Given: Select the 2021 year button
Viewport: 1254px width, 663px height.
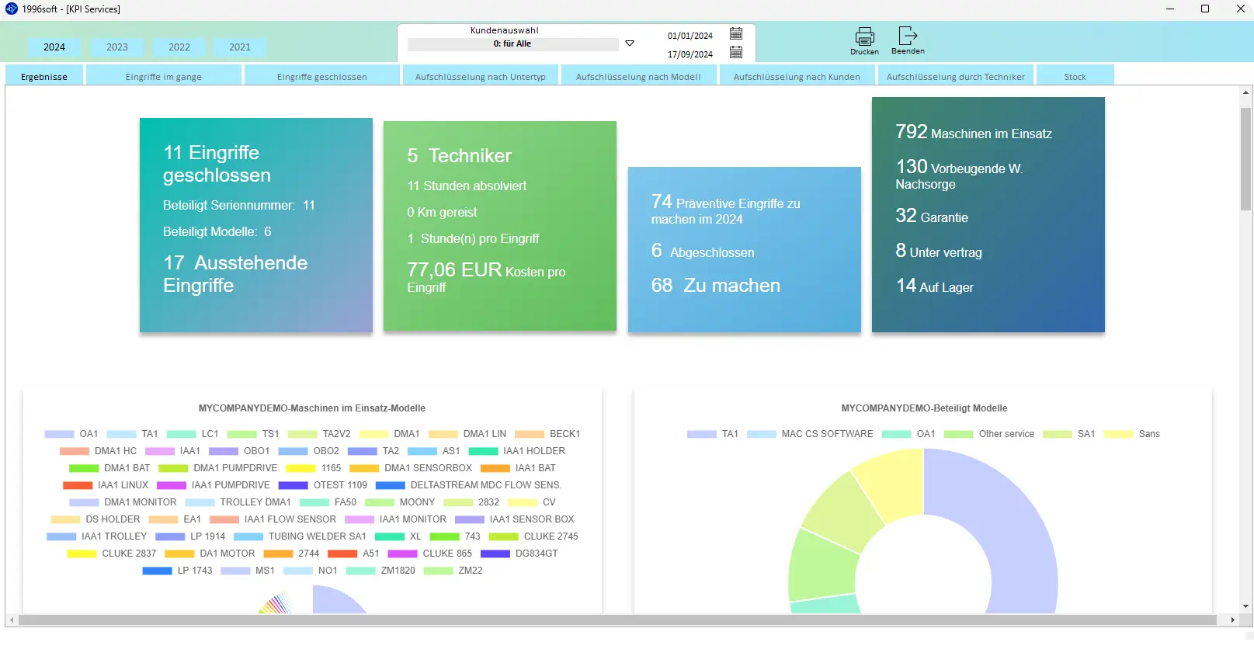Looking at the screenshot, I should [x=240, y=47].
